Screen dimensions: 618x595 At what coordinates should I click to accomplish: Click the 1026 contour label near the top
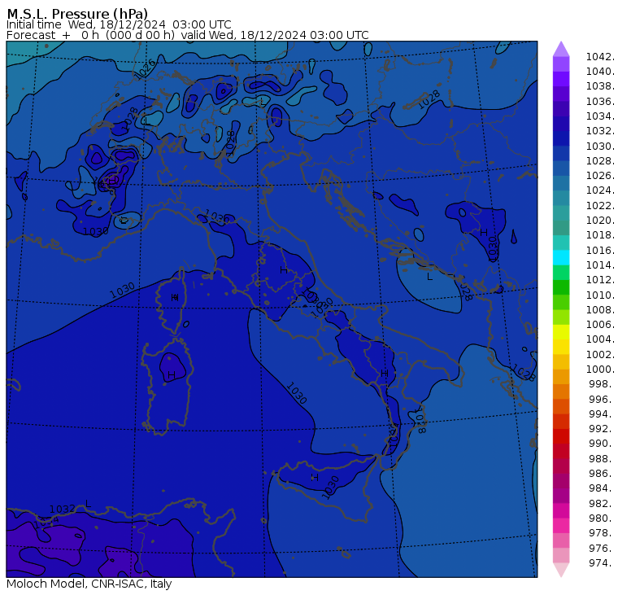pos(145,69)
